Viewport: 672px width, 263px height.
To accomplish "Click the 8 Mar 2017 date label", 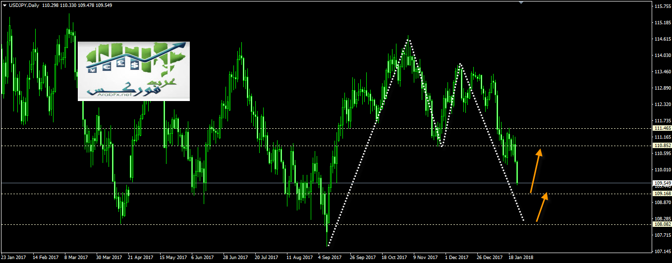I will click(x=76, y=258).
